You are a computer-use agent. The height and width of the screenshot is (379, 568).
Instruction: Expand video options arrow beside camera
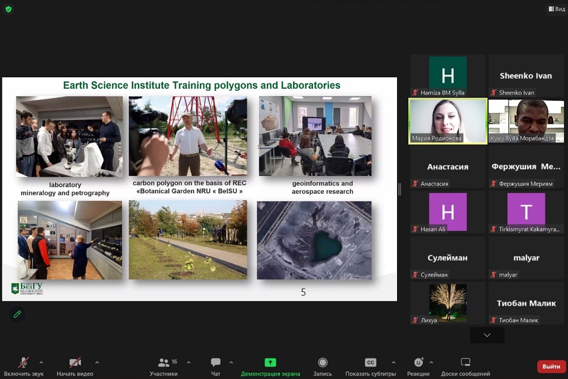tap(97, 362)
